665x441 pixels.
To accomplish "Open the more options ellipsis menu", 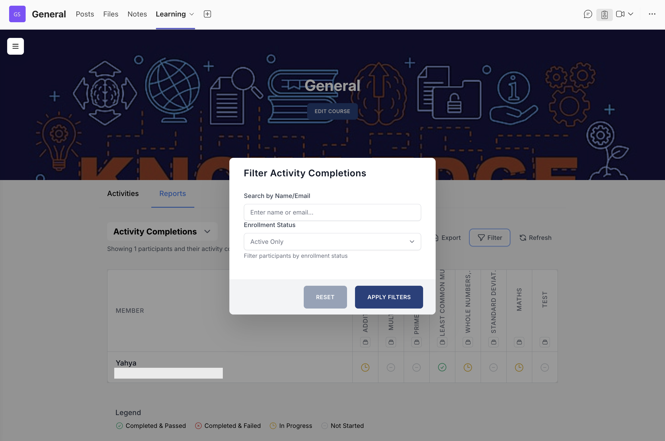I will coord(652,14).
